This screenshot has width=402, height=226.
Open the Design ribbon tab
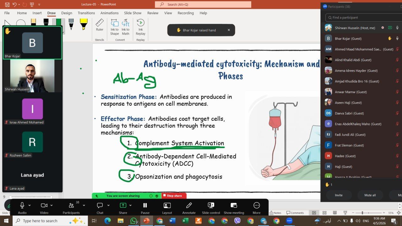pyautogui.click(x=67, y=13)
